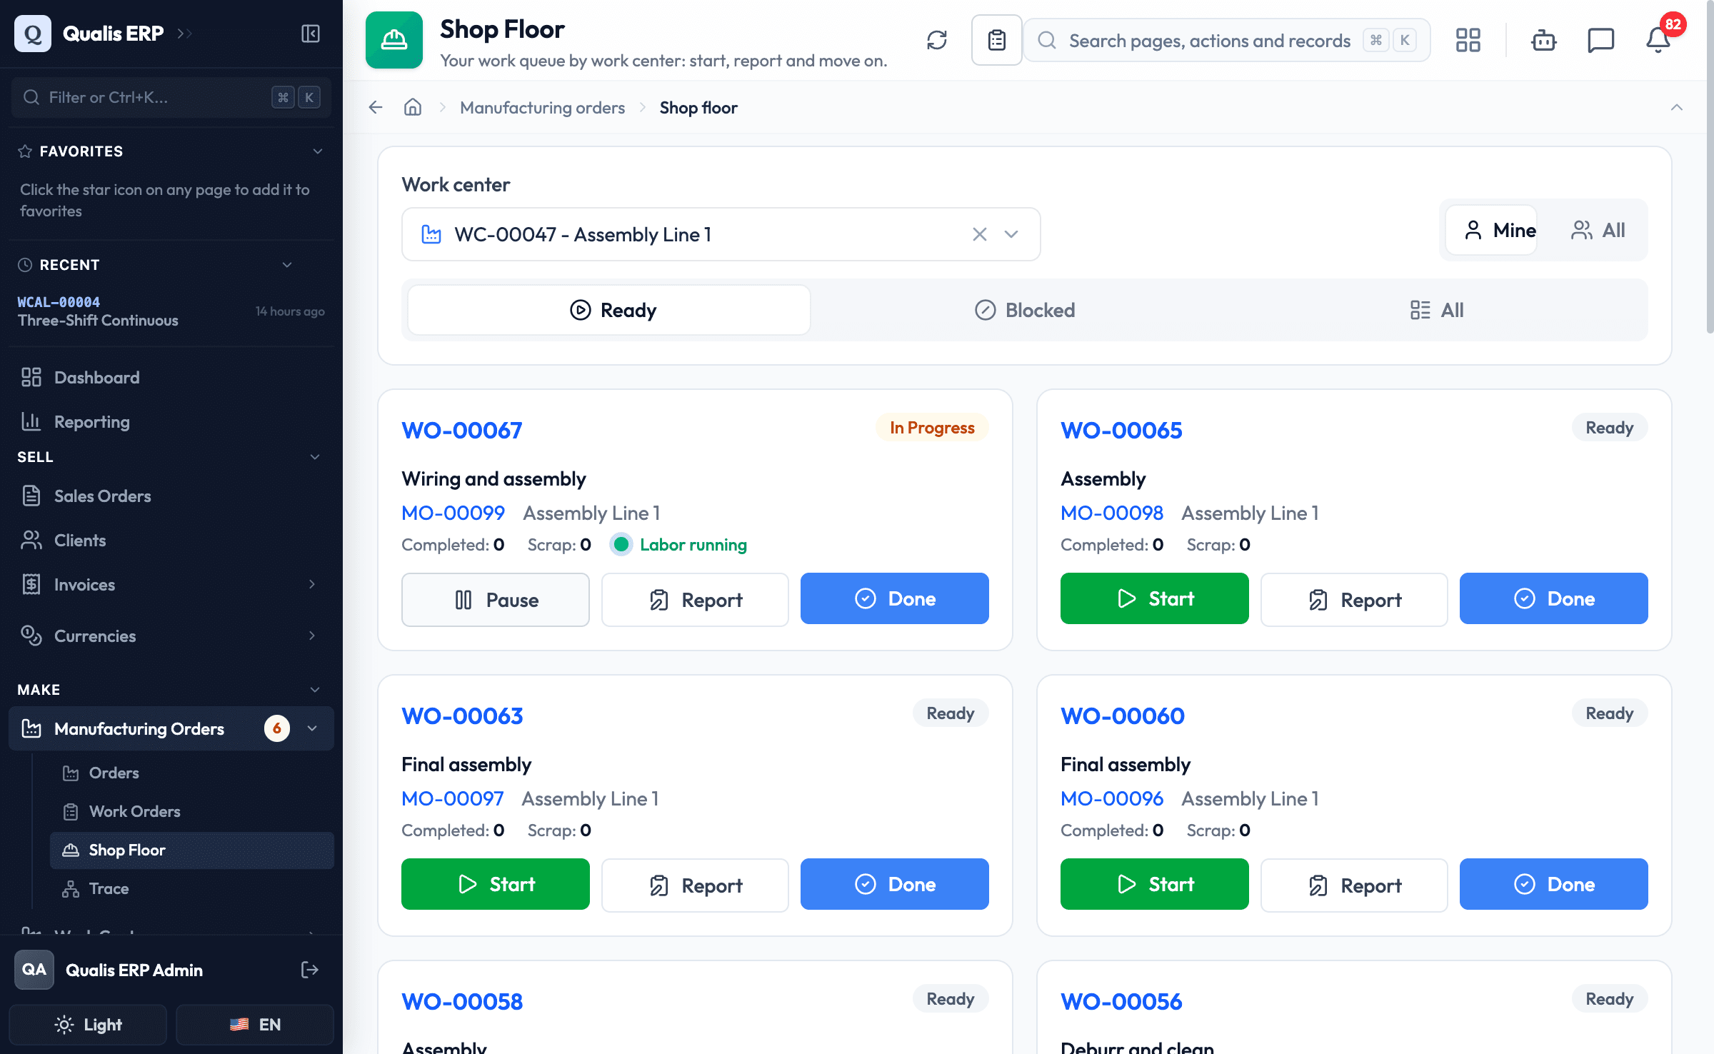Log out using the sidebar exit icon
The height and width of the screenshot is (1054, 1714).
[310, 970]
